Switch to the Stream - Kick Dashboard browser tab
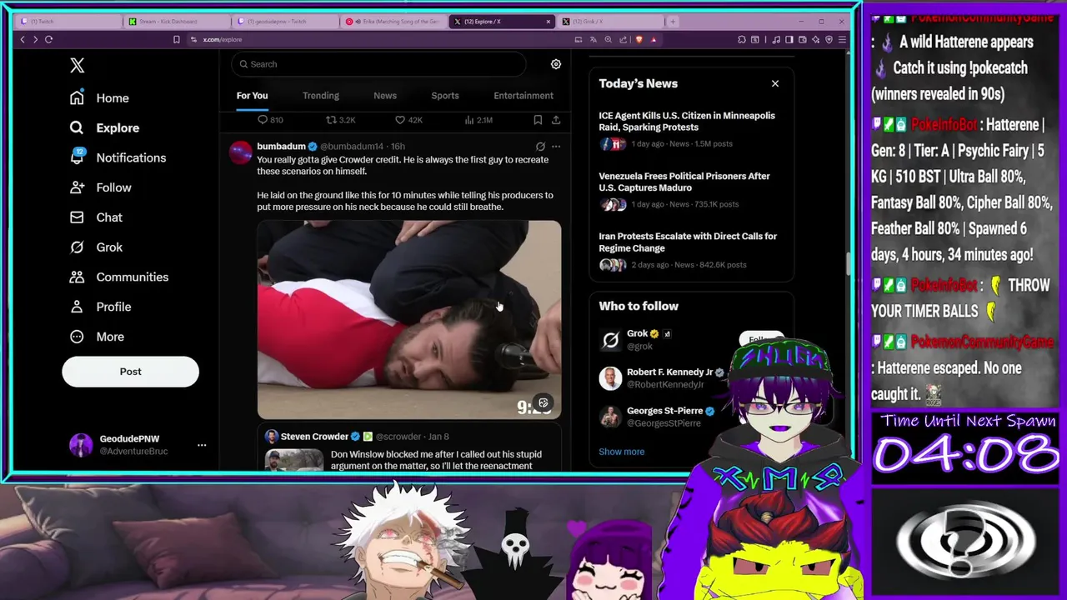 tap(175, 21)
